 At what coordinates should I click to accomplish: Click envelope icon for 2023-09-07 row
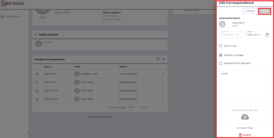click(x=37, y=99)
